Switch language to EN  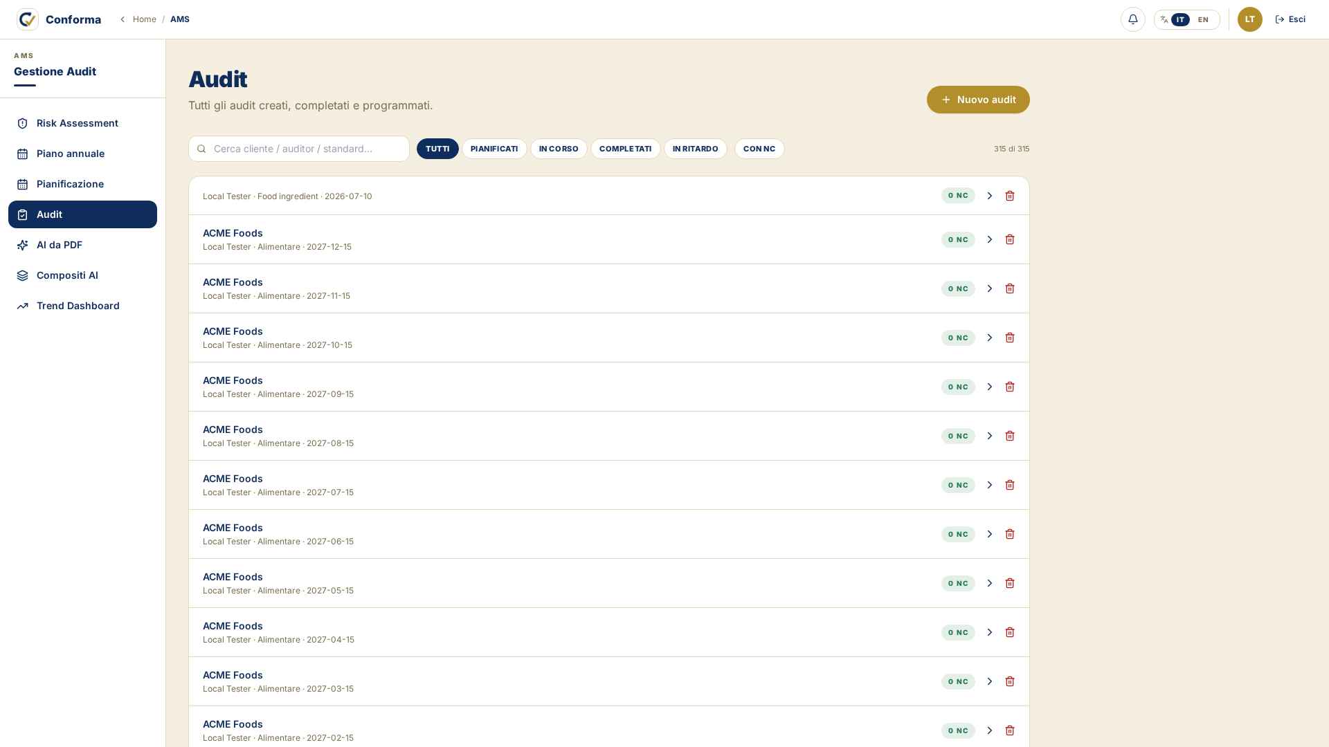click(1203, 19)
